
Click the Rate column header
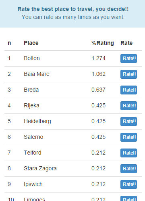(x=126, y=43)
